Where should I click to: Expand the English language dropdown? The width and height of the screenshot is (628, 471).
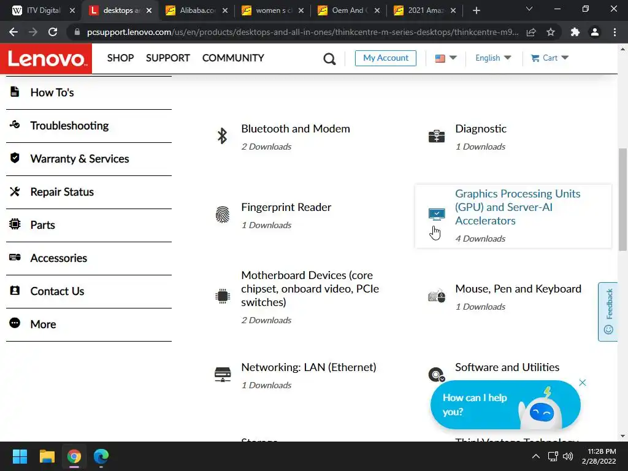[x=493, y=58]
